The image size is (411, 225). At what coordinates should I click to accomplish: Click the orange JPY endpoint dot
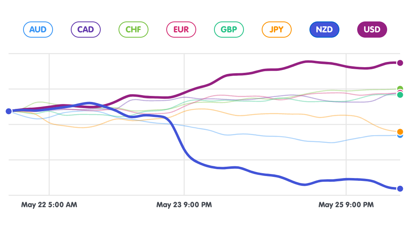(x=400, y=132)
